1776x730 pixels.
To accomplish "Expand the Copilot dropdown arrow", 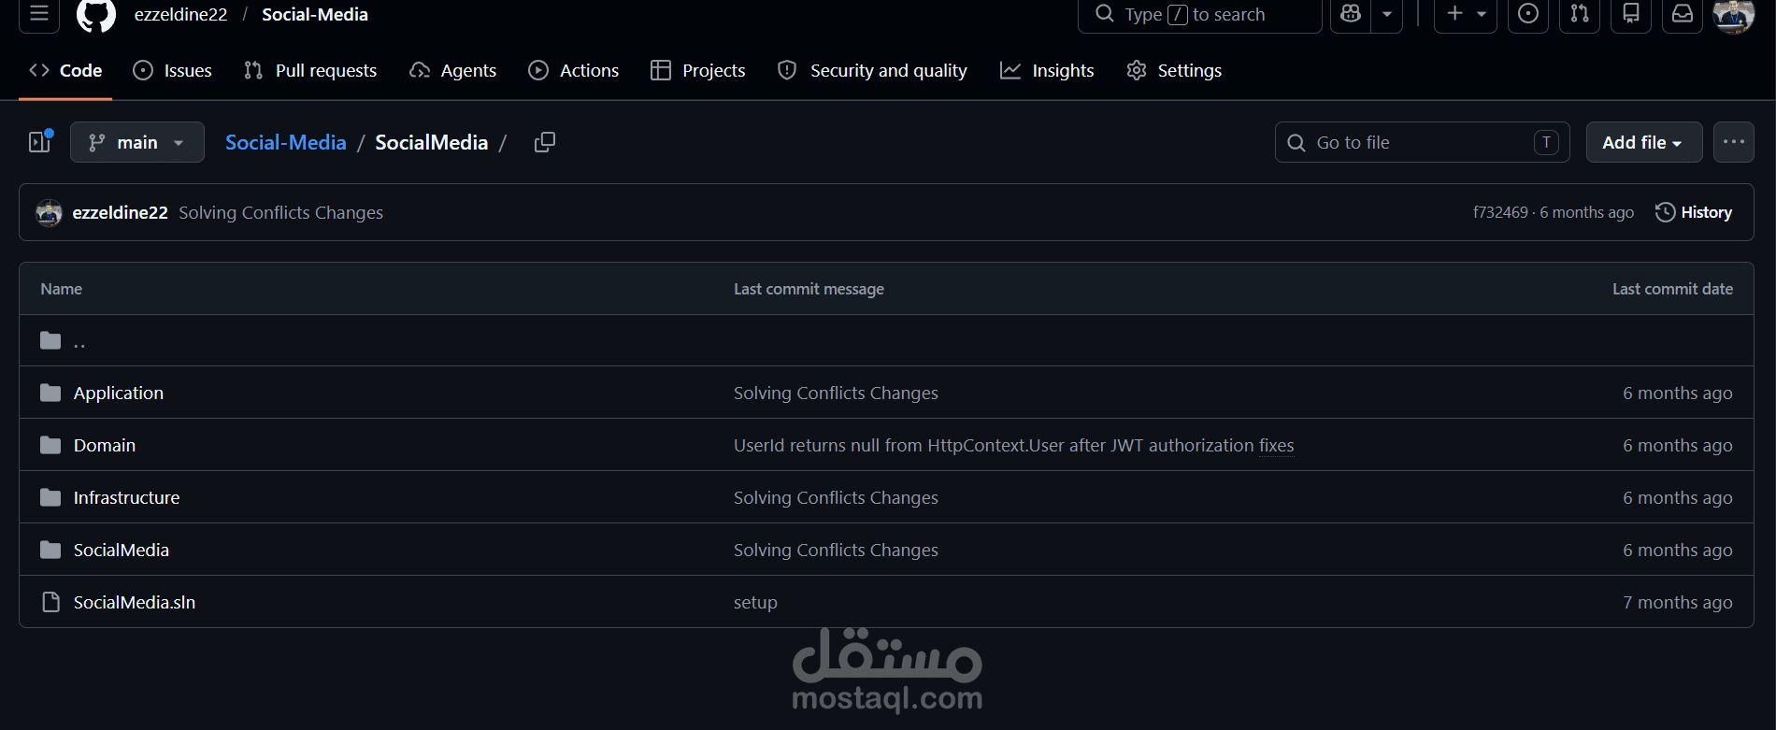I will coord(1387,14).
